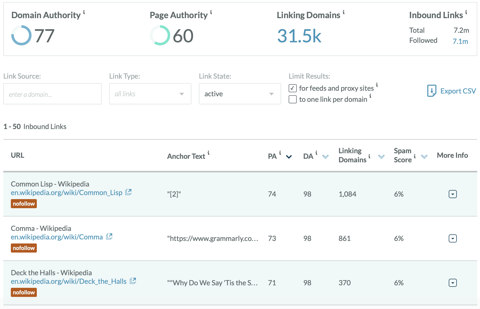Screen dimensions: 480x309
Task: Click the Domain Authority donut gauge
Action: [21, 35]
